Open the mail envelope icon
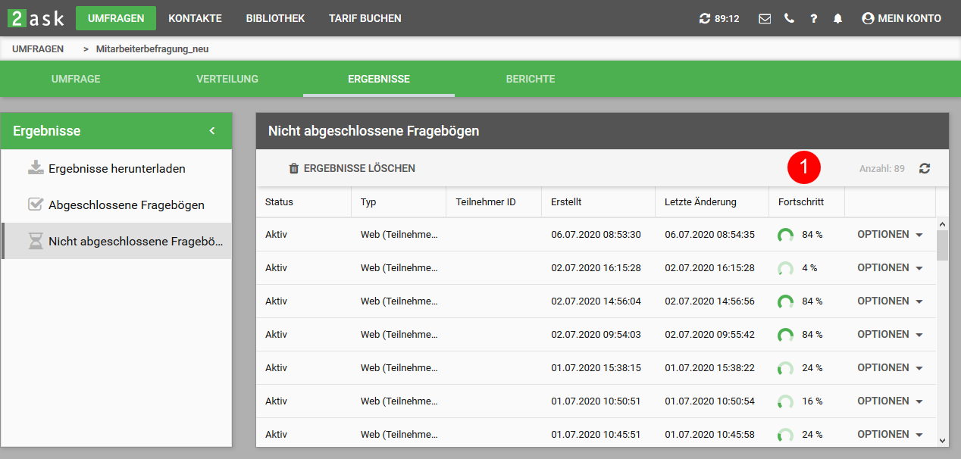This screenshot has height=459, width=961. click(x=765, y=18)
